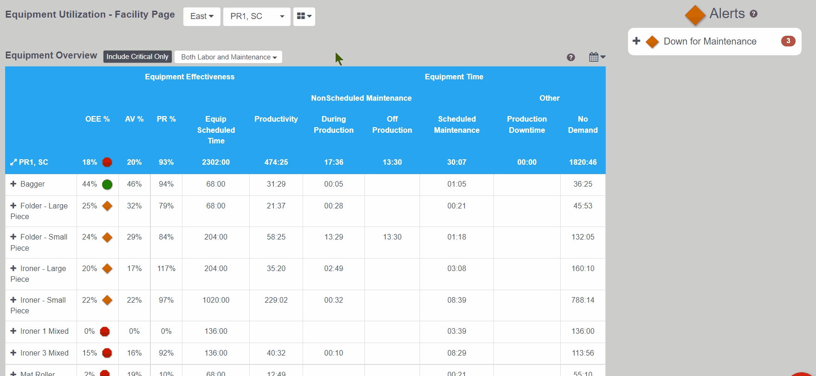The image size is (816, 376).
Task: Open the grid layout view menu
Action: pos(304,16)
